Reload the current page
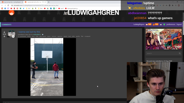 [8, 5]
